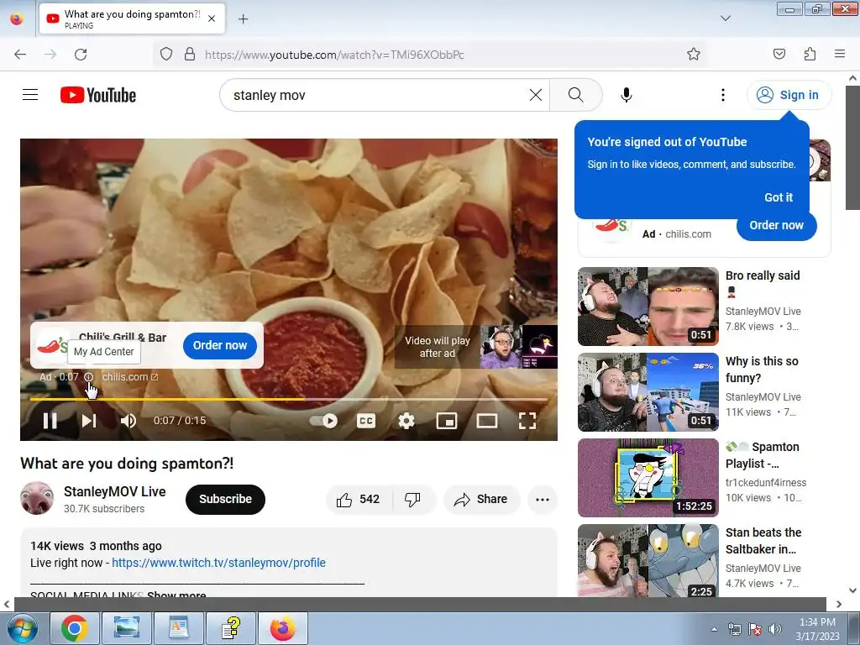Pause the video ad
860x645 pixels.
point(50,421)
